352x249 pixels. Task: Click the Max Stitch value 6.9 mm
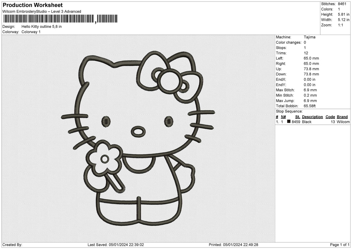310,90
